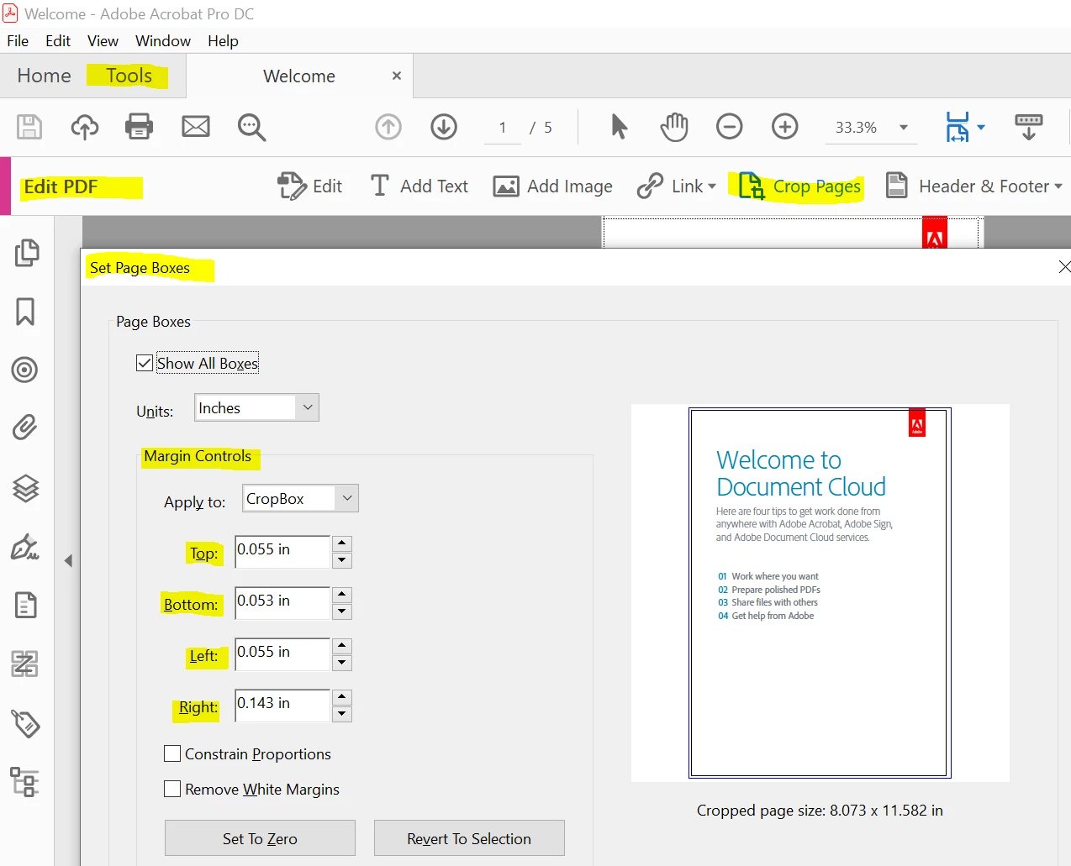This screenshot has width=1071, height=866.
Task: Open the View menu
Action: click(x=103, y=40)
